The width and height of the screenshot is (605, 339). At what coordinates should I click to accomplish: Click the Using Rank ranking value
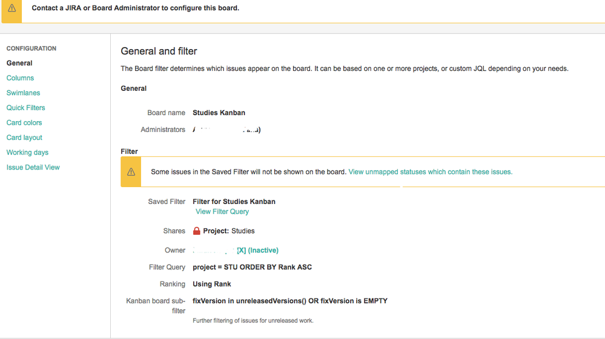(x=212, y=285)
